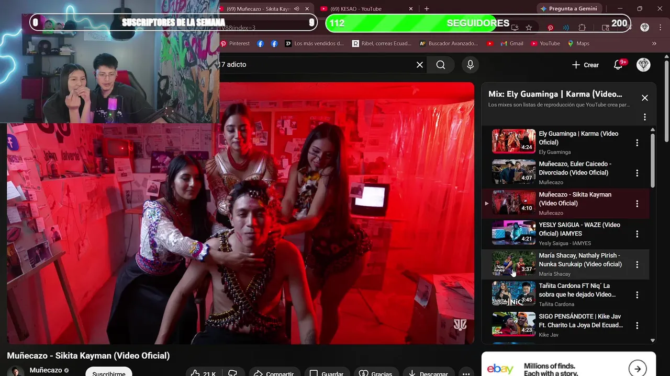Click 'Ely Guaminga' channel name in playlist
The height and width of the screenshot is (376, 670).
pyautogui.click(x=555, y=152)
